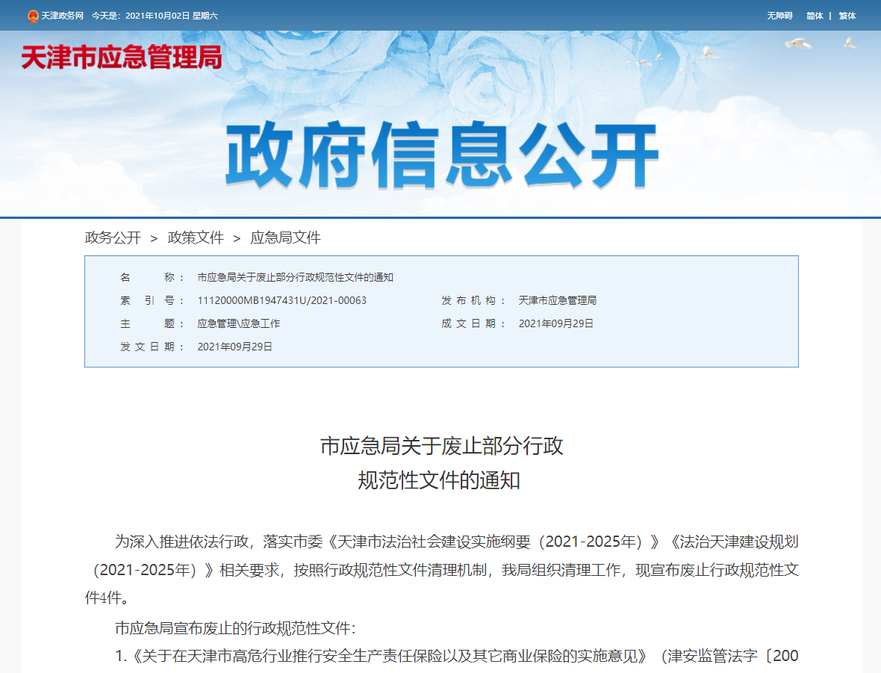Click the 主题 value 应急管理\应急工作
881x673 pixels.
[238, 323]
